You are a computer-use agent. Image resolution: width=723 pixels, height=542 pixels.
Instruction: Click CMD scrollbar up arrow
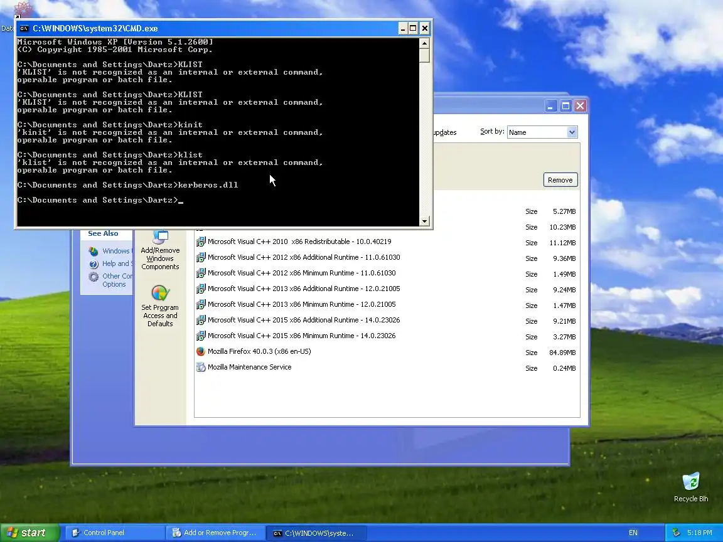pyautogui.click(x=424, y=43)
